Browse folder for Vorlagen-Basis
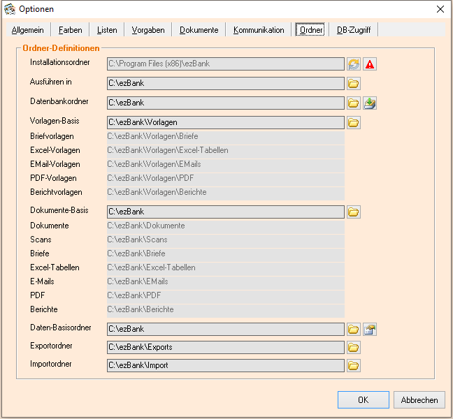 click(x=354, y=123)
